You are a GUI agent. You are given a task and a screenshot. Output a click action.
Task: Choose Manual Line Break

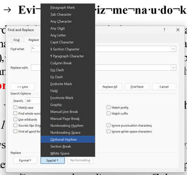coord(68,112)
